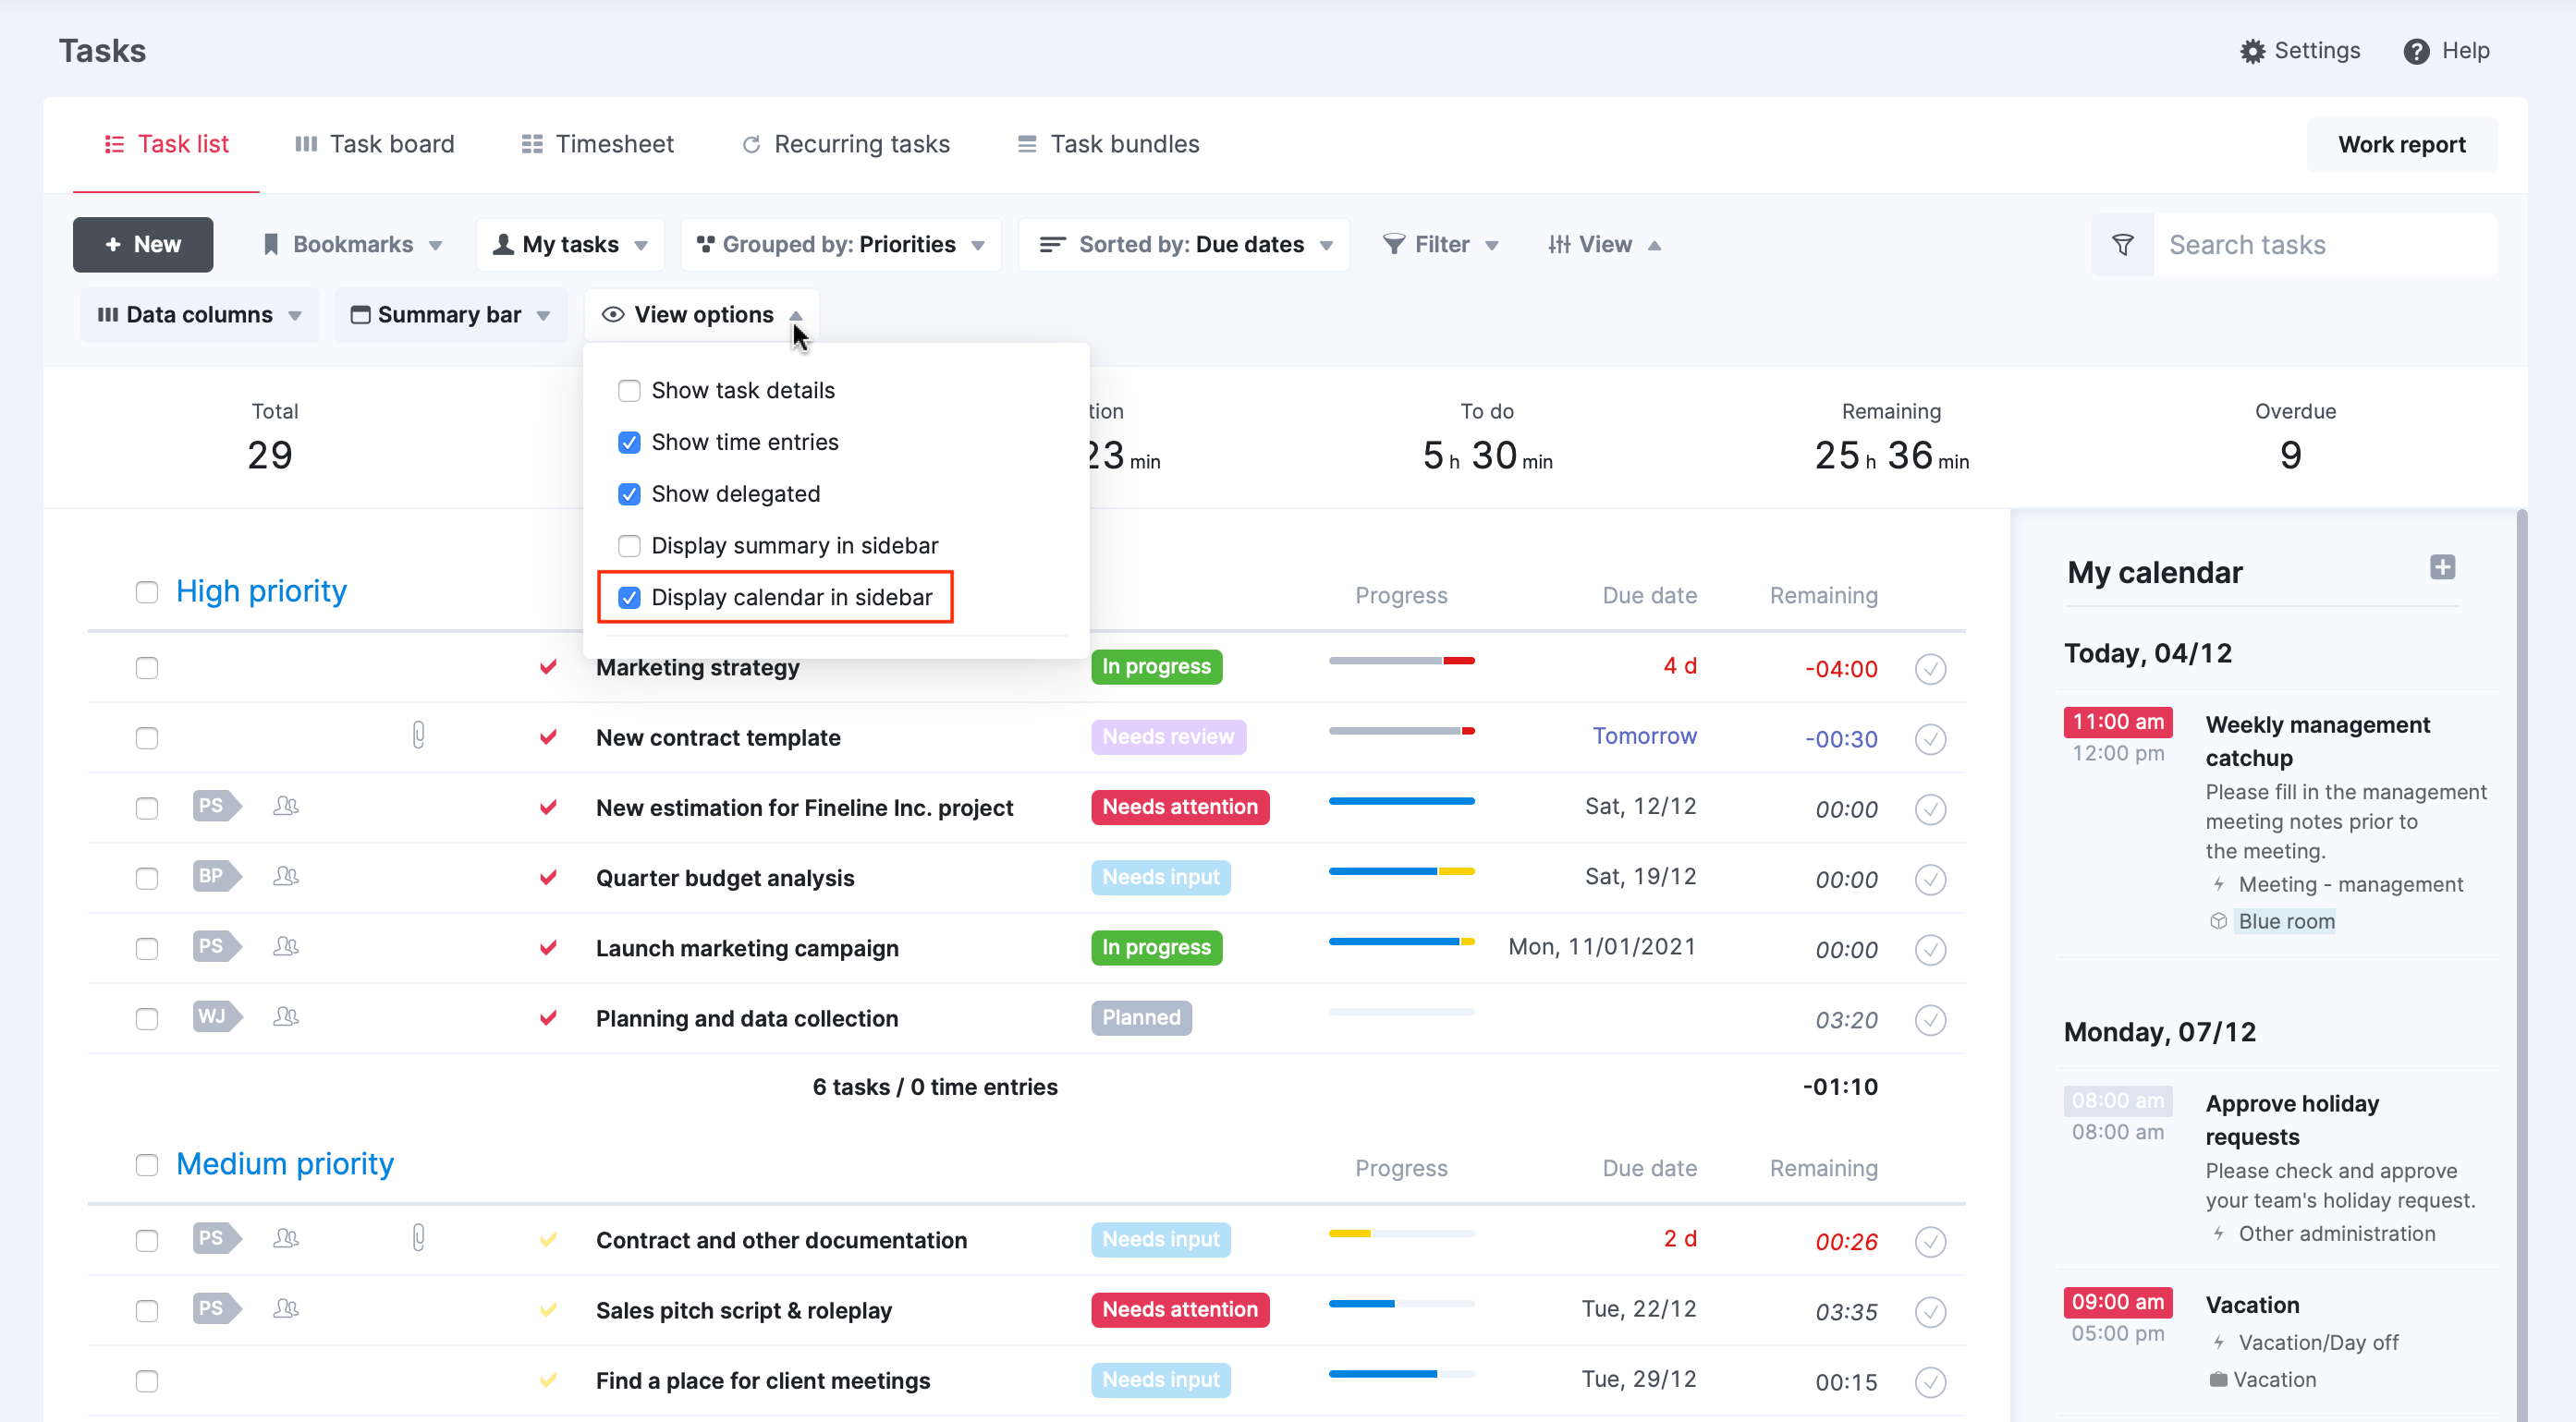Open the Medium priority group link
The height and width of the screenshot is (1422, 2576).
(285, 1164)
